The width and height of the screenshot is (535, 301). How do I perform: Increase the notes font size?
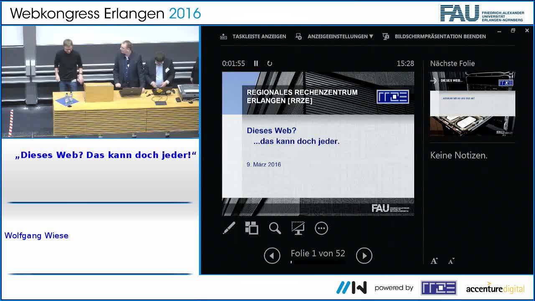tap(434, 260)
